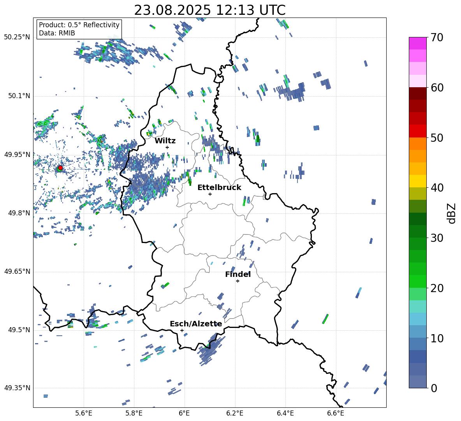Click the bright green colorbar segment above 20
461x421 pixels.
click(418, 281)
